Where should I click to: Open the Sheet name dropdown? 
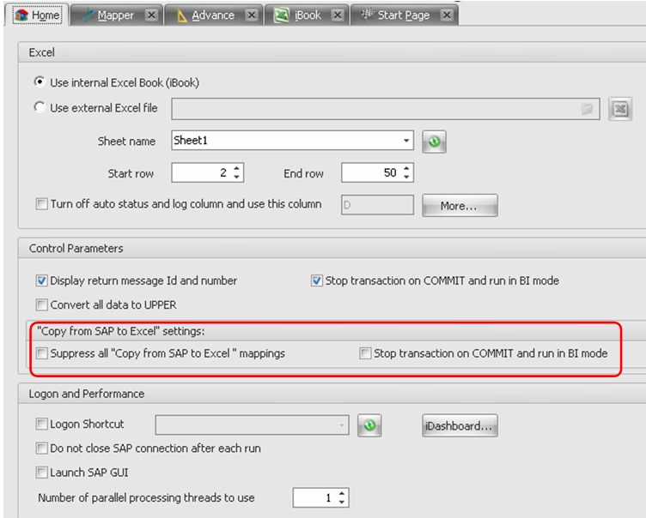pyautogui.click(x=406, y=142)
